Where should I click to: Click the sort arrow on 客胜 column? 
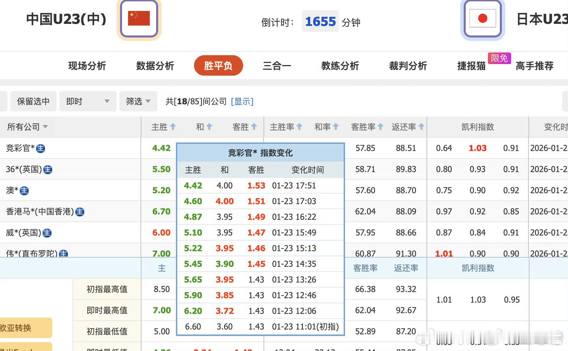[254, 126]
